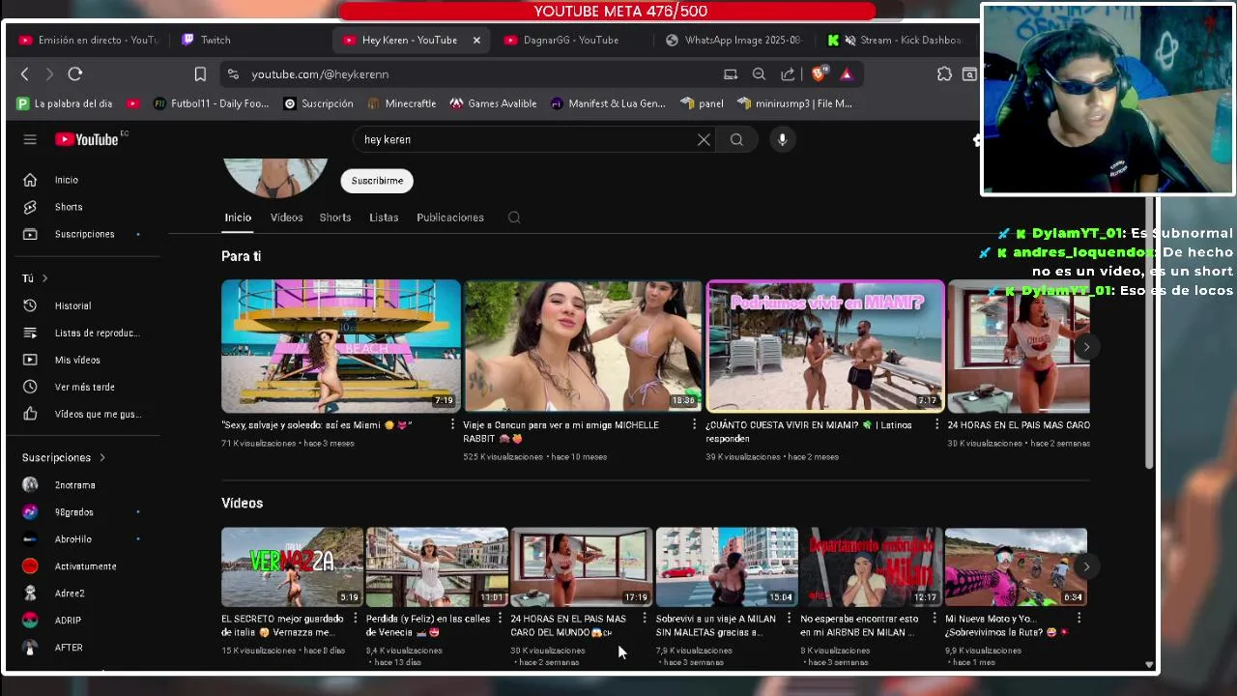
Task: Click the Brave Rewards triangle icon
Action: [847, 73]
